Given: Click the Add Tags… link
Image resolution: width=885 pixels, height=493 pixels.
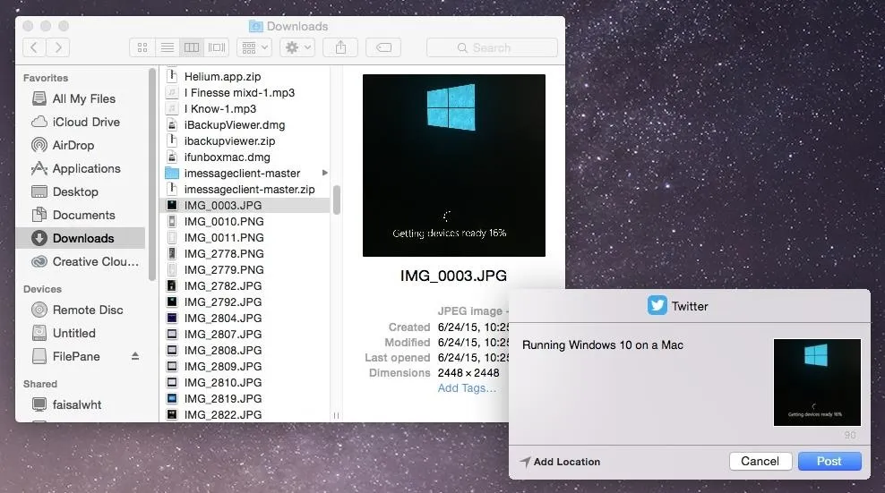Looking at the screenshot, I should pyautogui.click(x=467, y=388).
